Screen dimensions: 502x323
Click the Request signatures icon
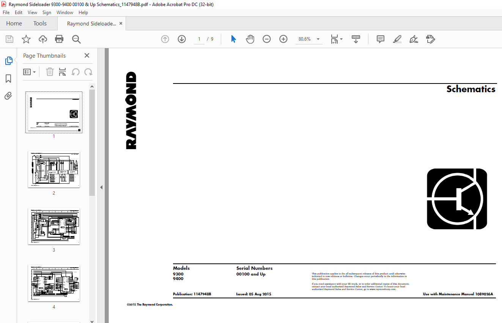click(430, 39)
